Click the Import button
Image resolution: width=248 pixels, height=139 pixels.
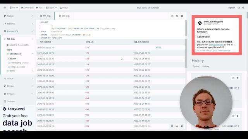tap(64, 8)
